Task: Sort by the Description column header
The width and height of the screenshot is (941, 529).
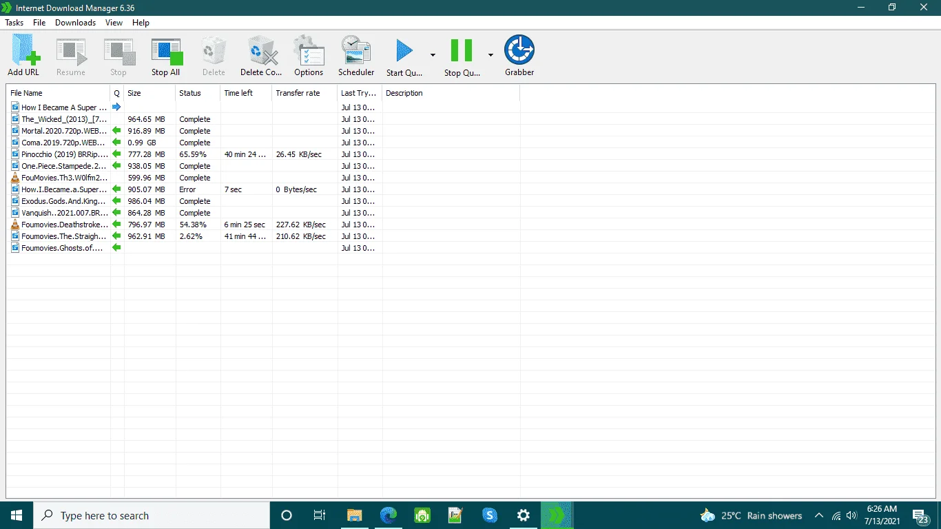Action: point(451,93)
